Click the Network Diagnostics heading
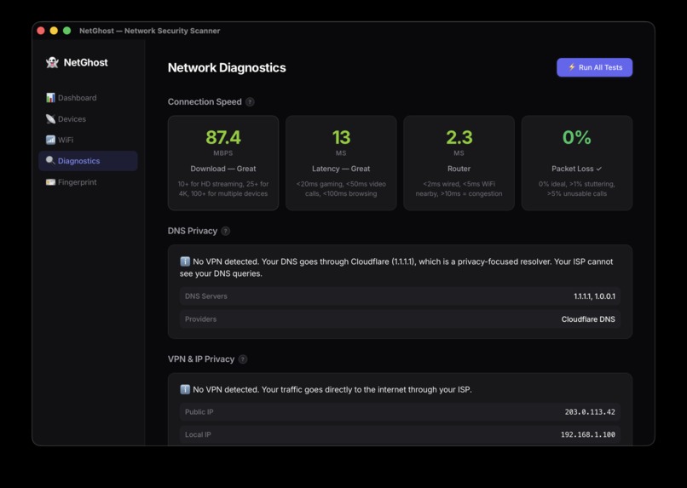 point(227,68)
